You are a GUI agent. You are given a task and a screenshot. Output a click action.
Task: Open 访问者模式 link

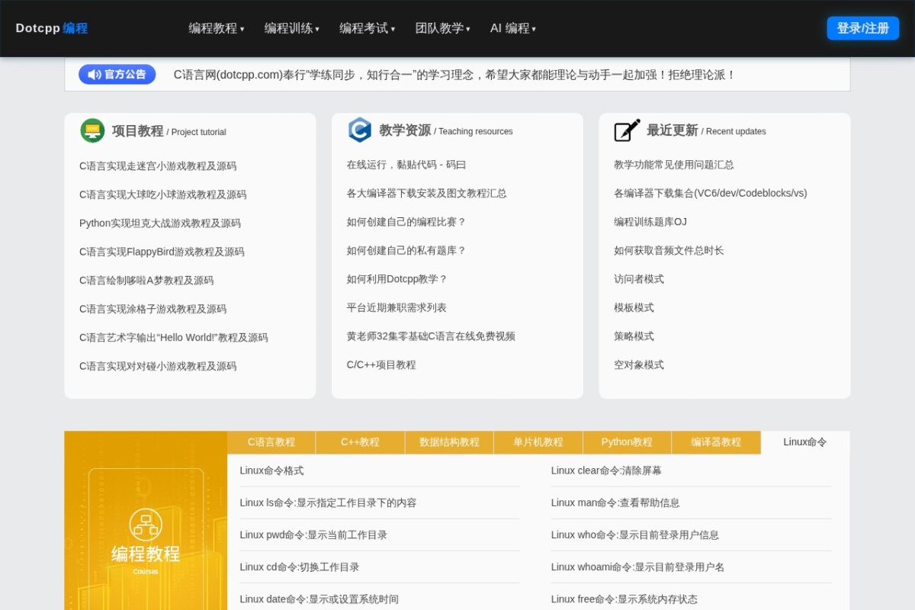639,279
